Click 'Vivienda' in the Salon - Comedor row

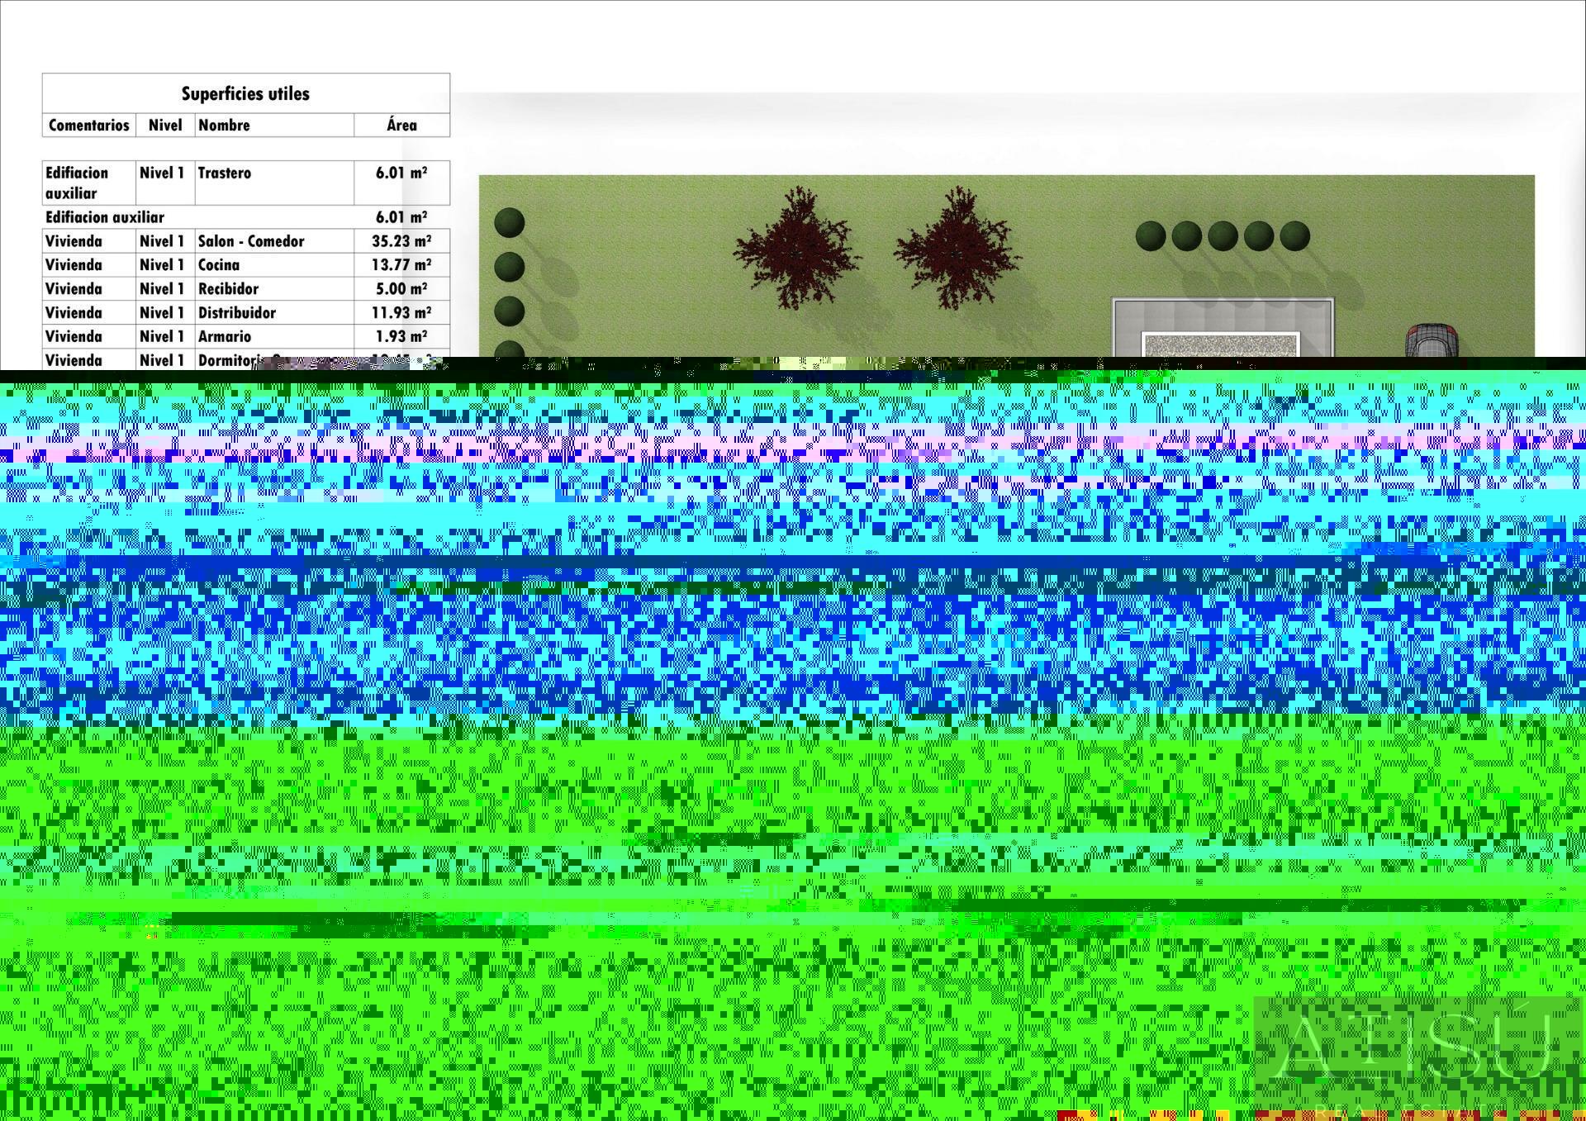pos(74,241)
